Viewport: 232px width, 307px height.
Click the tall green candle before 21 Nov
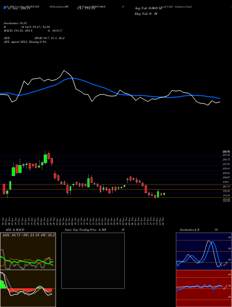click(x=158, y=194)
